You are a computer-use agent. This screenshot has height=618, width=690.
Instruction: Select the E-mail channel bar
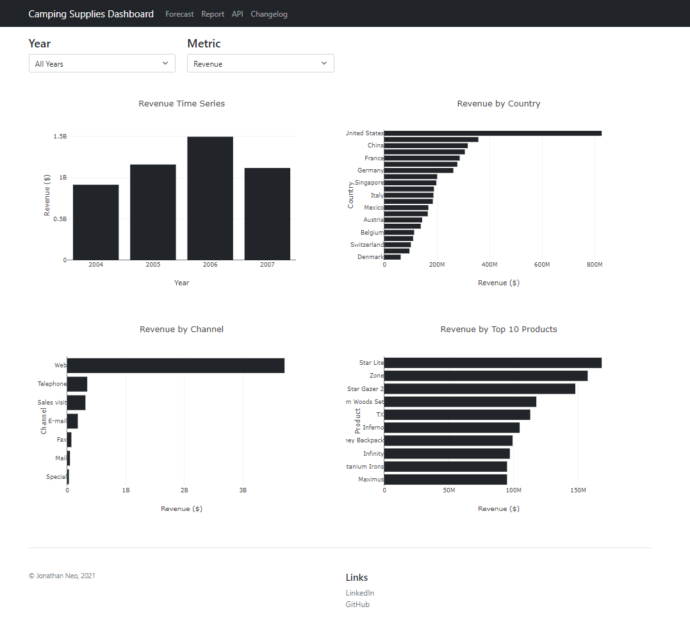tap(72, 421)
